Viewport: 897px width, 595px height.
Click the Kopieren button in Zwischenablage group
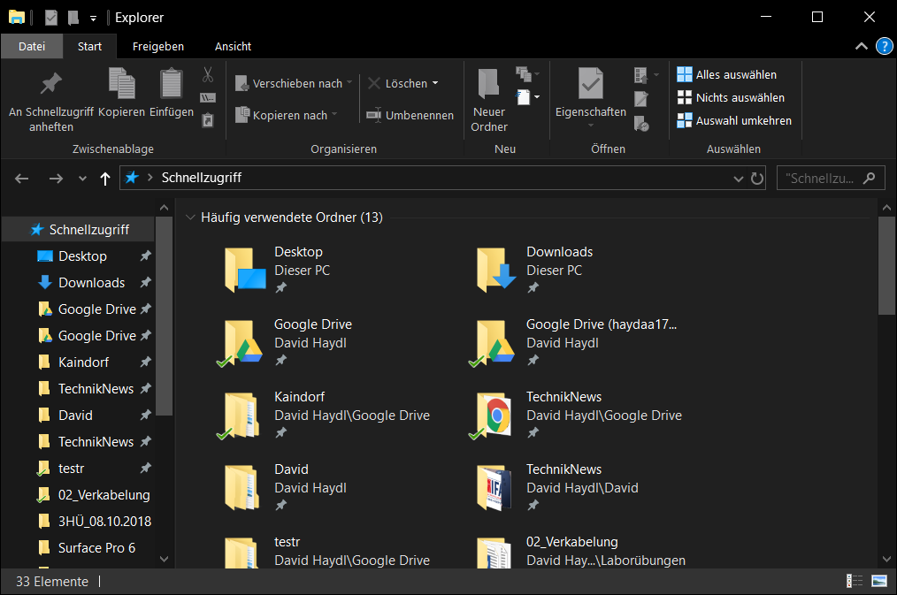(x=121, y=93)
